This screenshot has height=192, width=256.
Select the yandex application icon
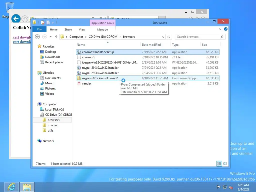pyautogui.click(x=79, y=83)
